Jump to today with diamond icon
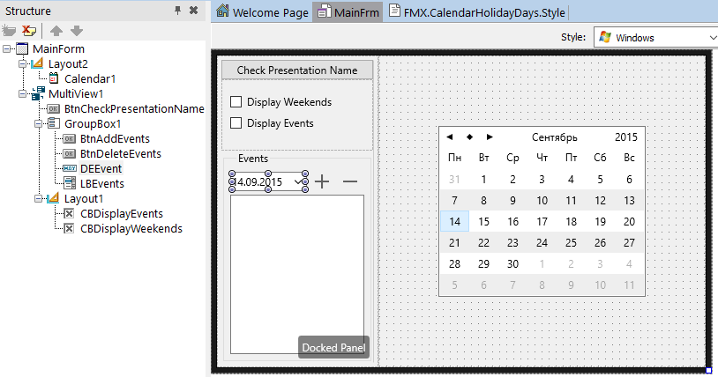718x377 pixels. 470,137
